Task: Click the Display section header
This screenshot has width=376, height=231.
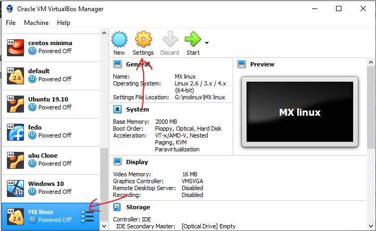Action: (x=137, y=162)
